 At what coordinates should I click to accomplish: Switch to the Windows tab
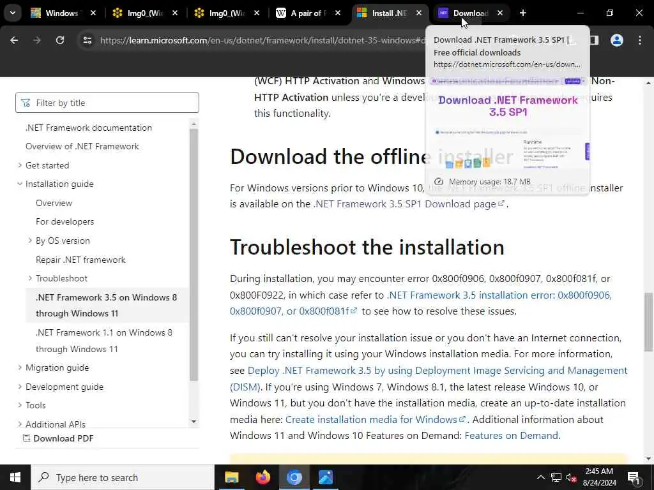click(62, 13)
